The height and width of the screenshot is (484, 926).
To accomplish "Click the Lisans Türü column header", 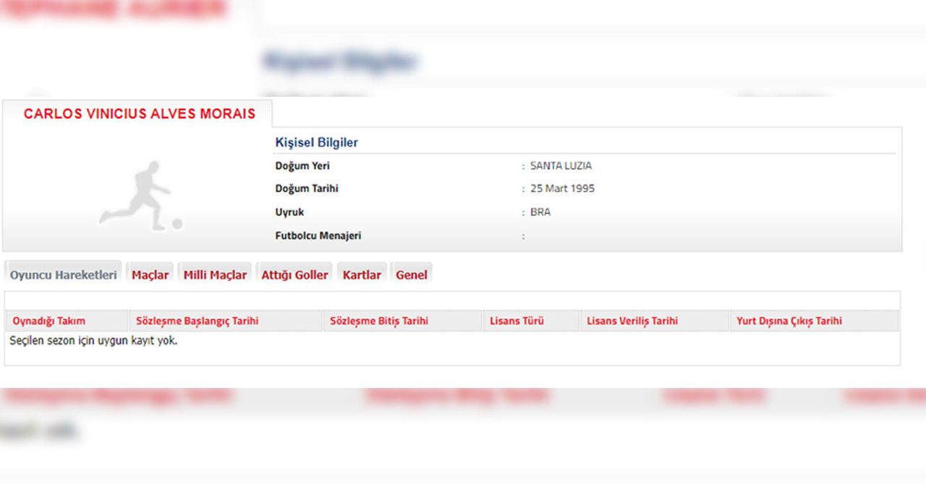I will pos(517,321).
